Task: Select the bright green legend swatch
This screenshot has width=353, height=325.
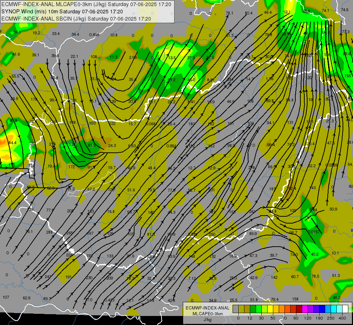Action: pyautogui.click(x=259, y=309)
